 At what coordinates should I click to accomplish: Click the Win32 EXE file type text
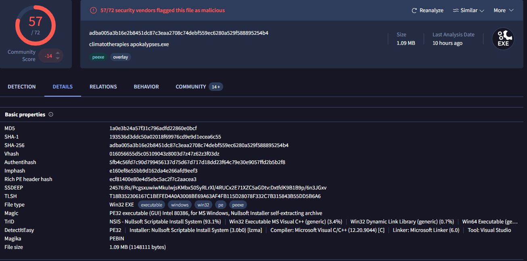pyautogui.click(x=121, y=205)
